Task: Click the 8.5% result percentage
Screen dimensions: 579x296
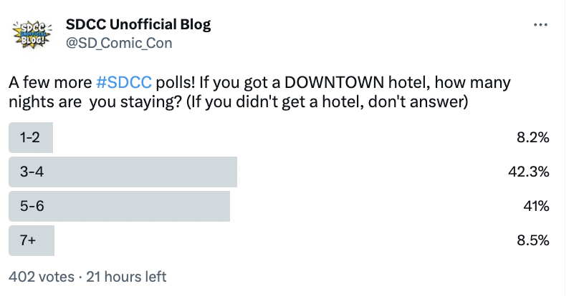Action: [533, 240]
